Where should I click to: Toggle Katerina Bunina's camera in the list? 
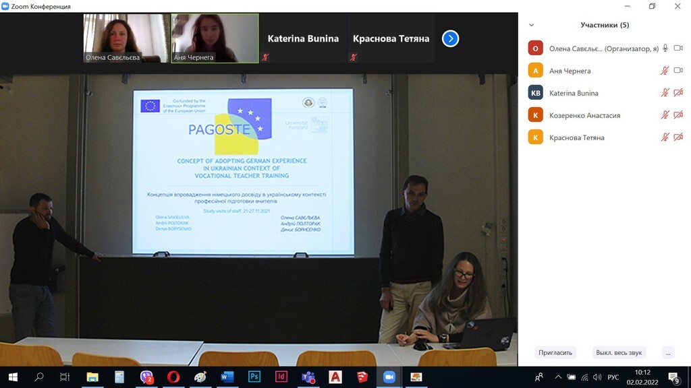click(678, 93)
